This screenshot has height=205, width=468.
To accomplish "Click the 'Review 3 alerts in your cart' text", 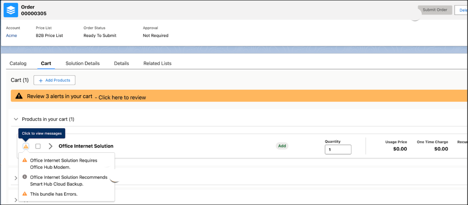I will coord(60,96).
